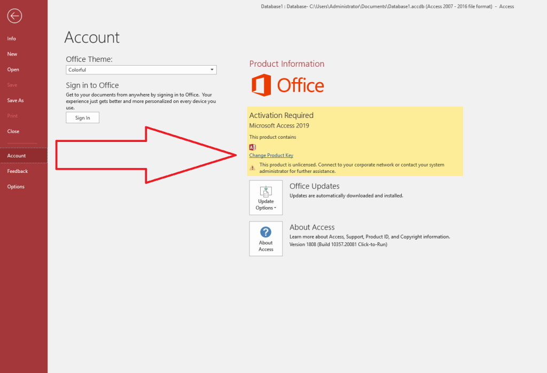The height and width of the screenshot is (373, 547).
Task: Click the About Access button
Action: (266, 239)
